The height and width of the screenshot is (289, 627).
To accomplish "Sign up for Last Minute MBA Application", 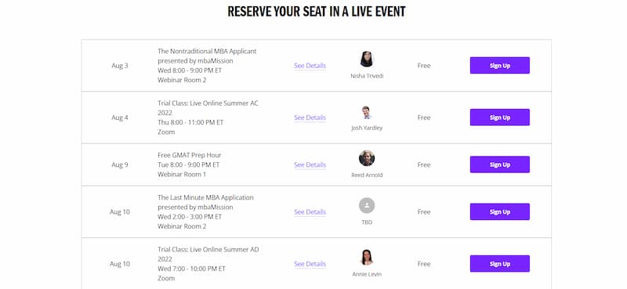I will click(500, 211).
